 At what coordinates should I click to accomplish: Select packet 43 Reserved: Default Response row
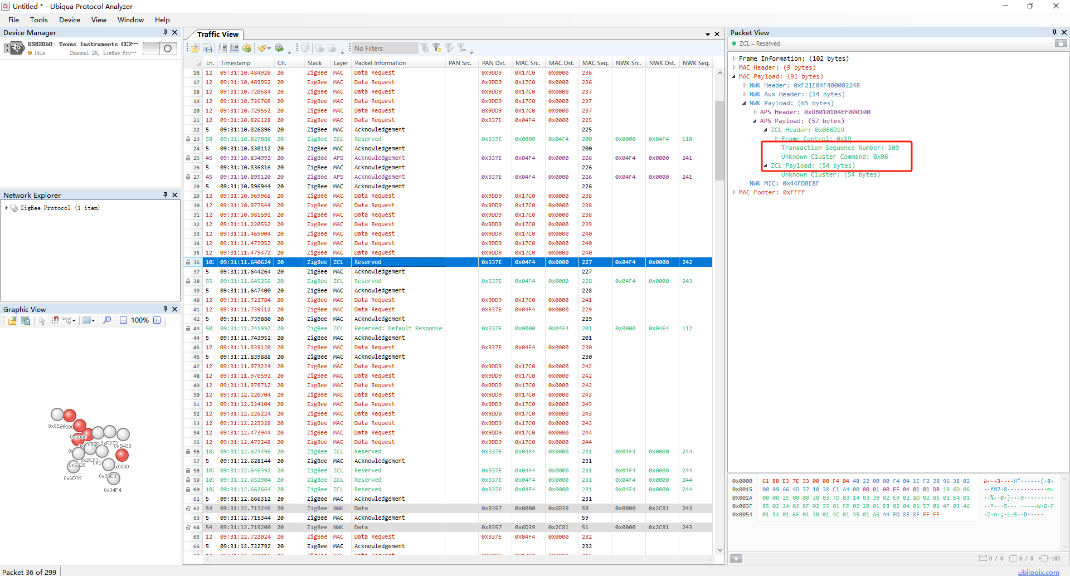(x=448, y=329)
